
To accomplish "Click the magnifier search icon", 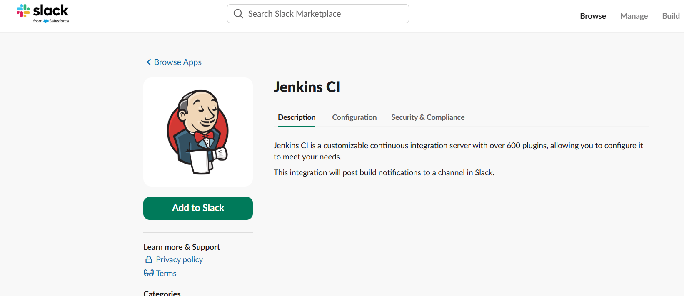I will (238, 14).
